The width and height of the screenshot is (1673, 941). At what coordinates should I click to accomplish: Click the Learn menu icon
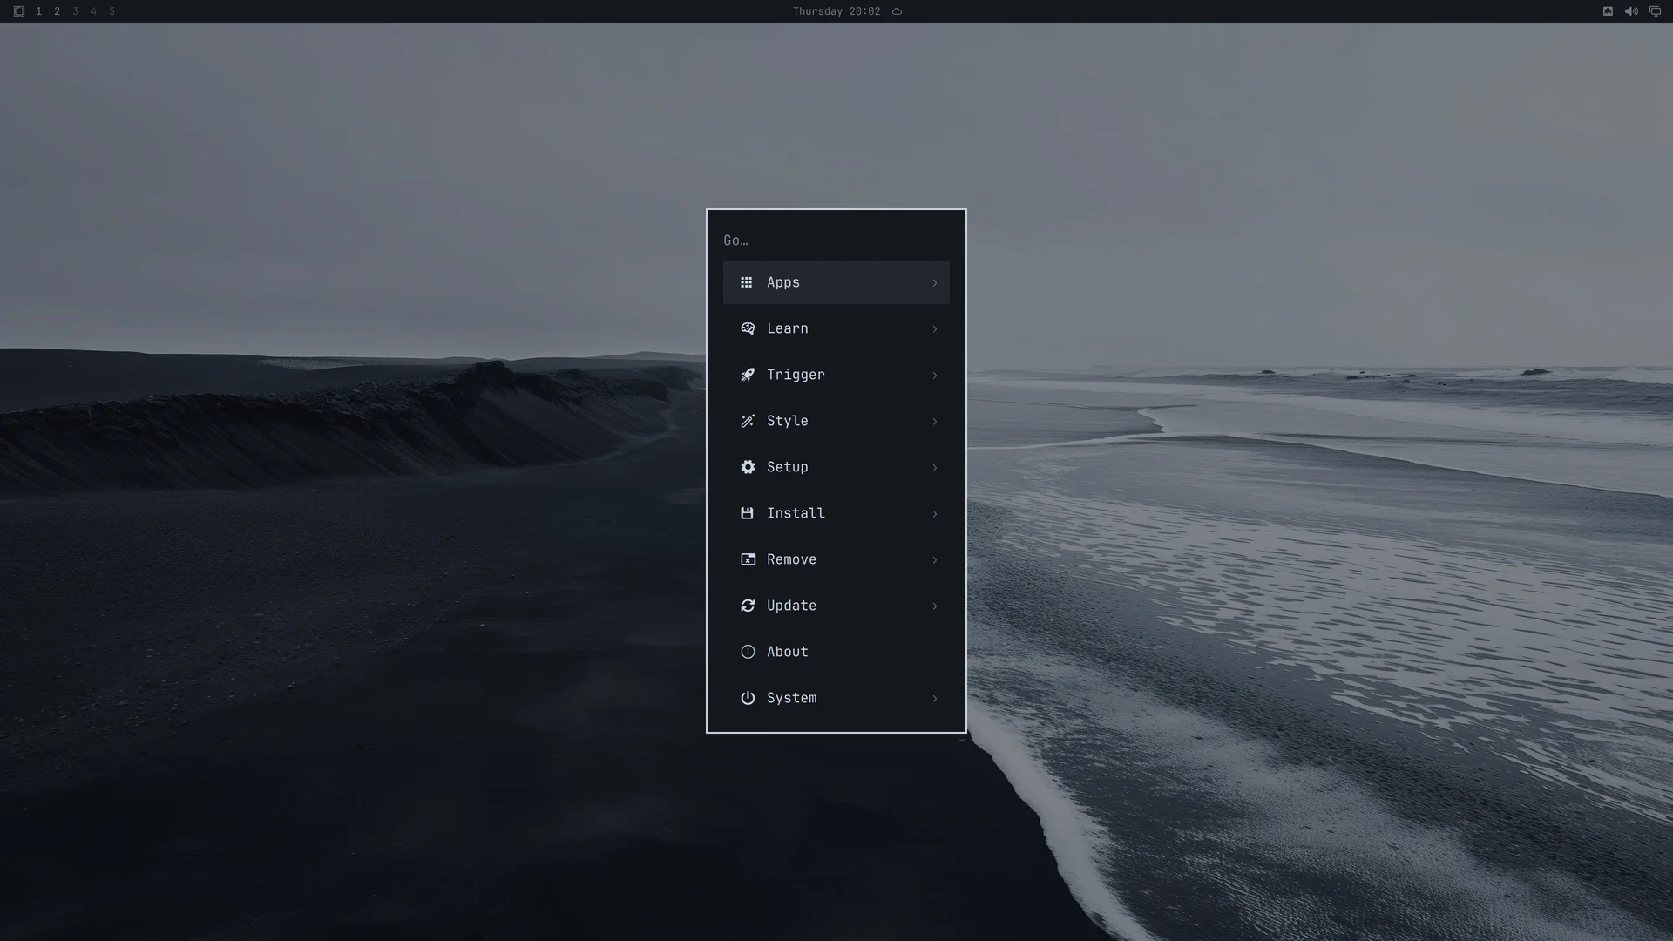[x=748, y=328]
